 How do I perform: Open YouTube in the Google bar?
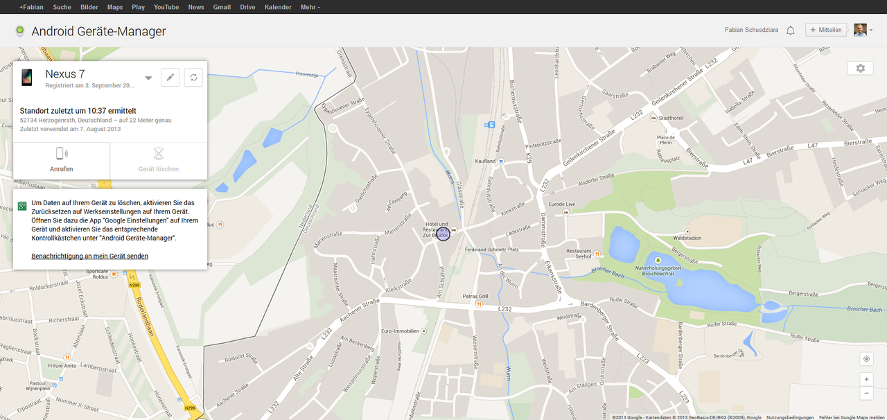click(x=166, y=7)
